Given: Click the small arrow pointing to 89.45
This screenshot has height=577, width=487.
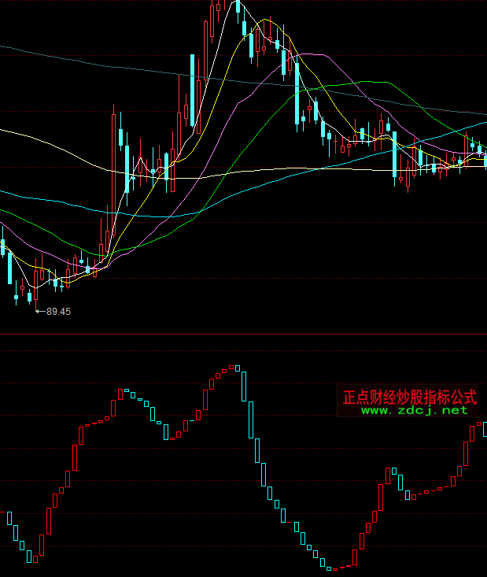Looking at the screenshot, I should click(x=40, y=312).
